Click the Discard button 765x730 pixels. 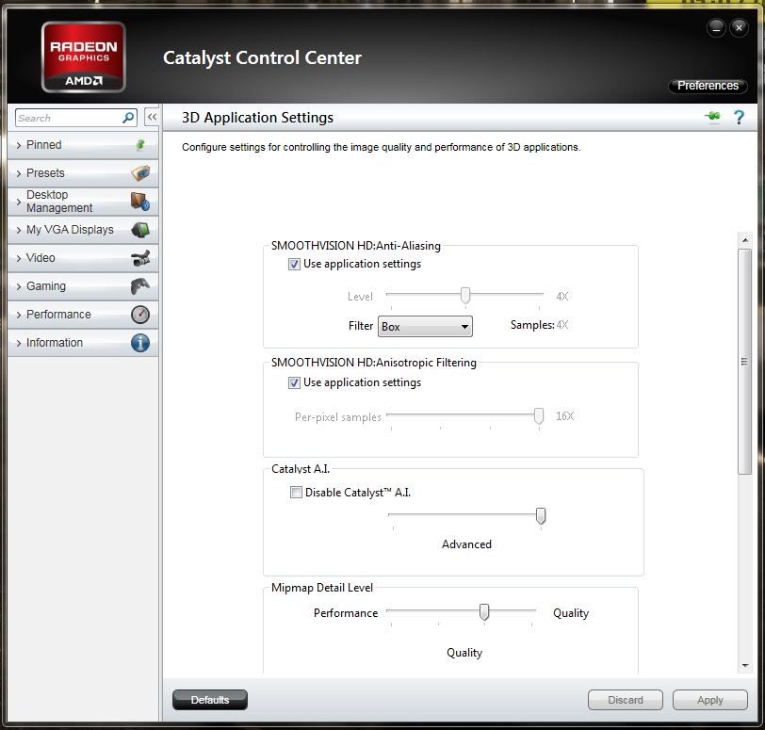pyautogui.click(x=626, y=700)
